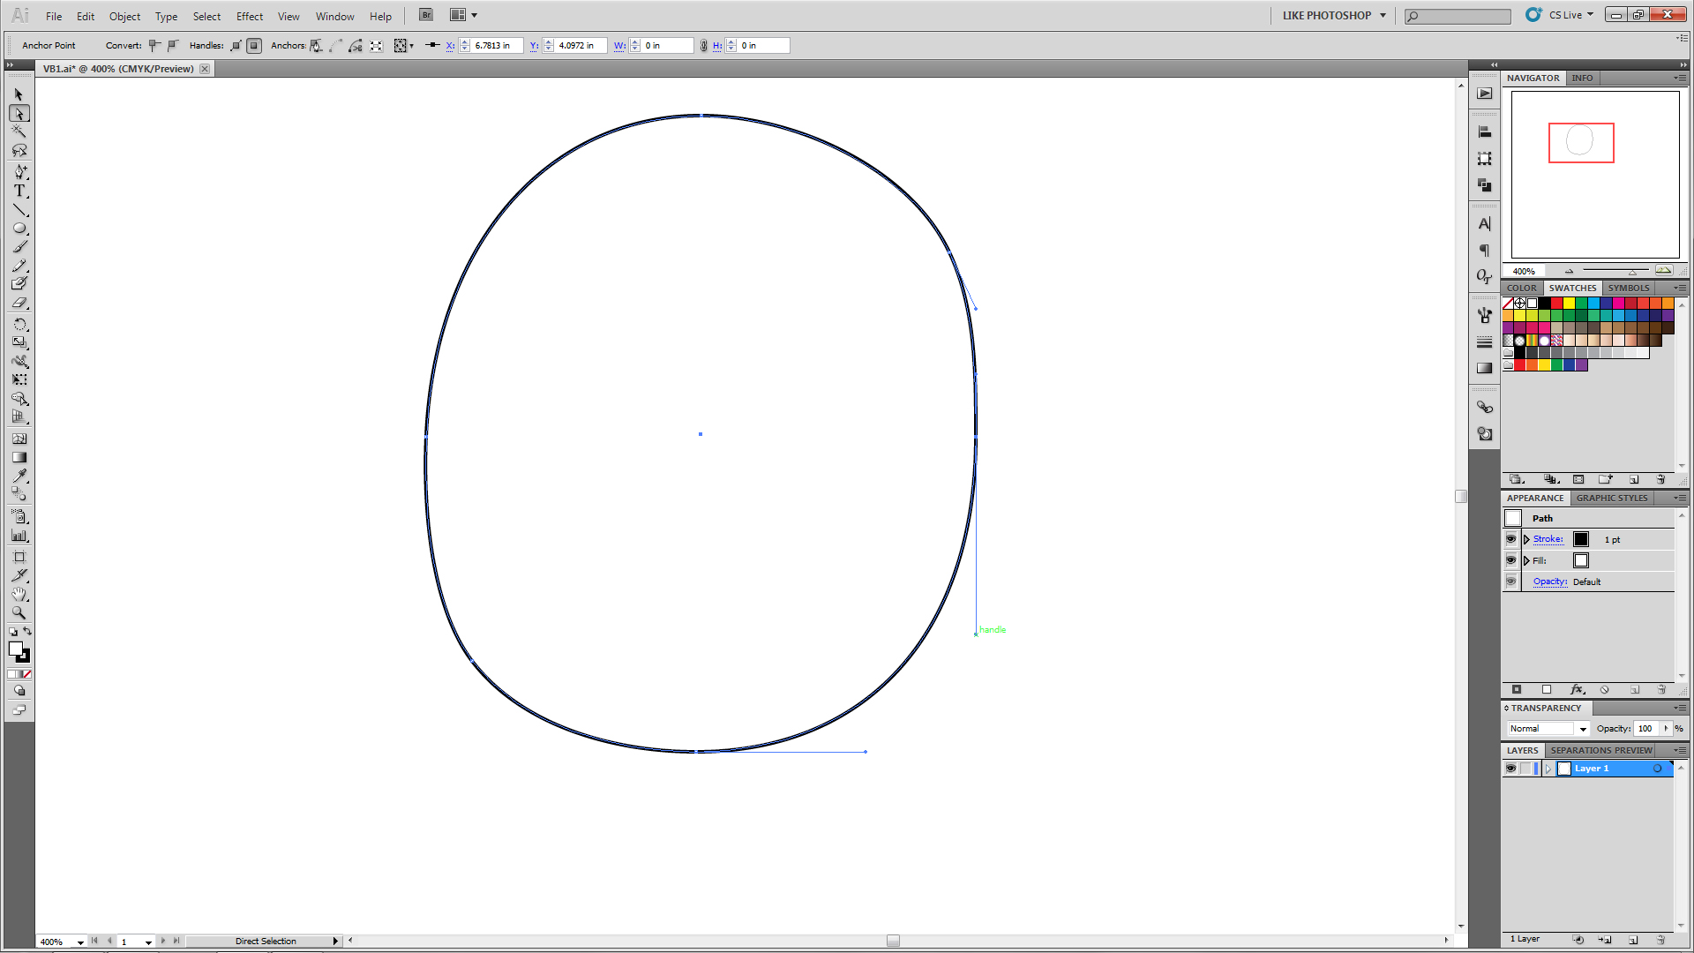Select the Hand tool

(19, 594)
